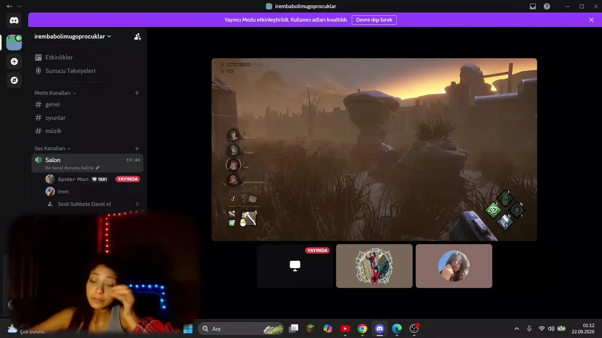The image size is (602, 338).
Task: Open the Etkinlikler events item
Action: click(x=87, y=57)
